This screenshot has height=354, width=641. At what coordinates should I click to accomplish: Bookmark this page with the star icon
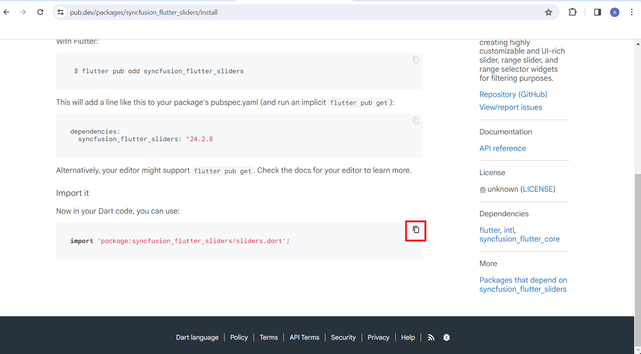pos(548,12)
